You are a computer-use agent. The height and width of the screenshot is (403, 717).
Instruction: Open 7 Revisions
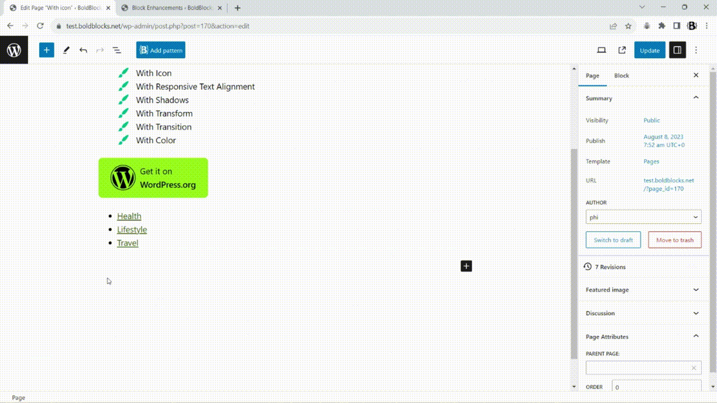tap(643, 267)
